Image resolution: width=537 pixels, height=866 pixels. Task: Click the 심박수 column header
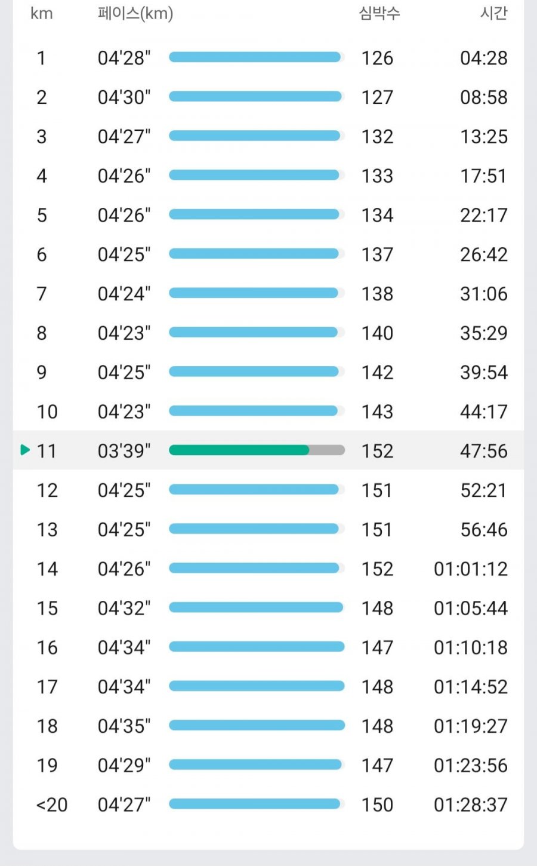pos(379,13)
